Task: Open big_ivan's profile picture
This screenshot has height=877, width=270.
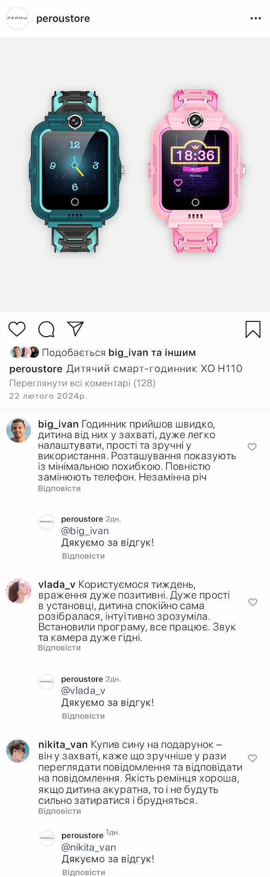Action: tap(19, 430)
